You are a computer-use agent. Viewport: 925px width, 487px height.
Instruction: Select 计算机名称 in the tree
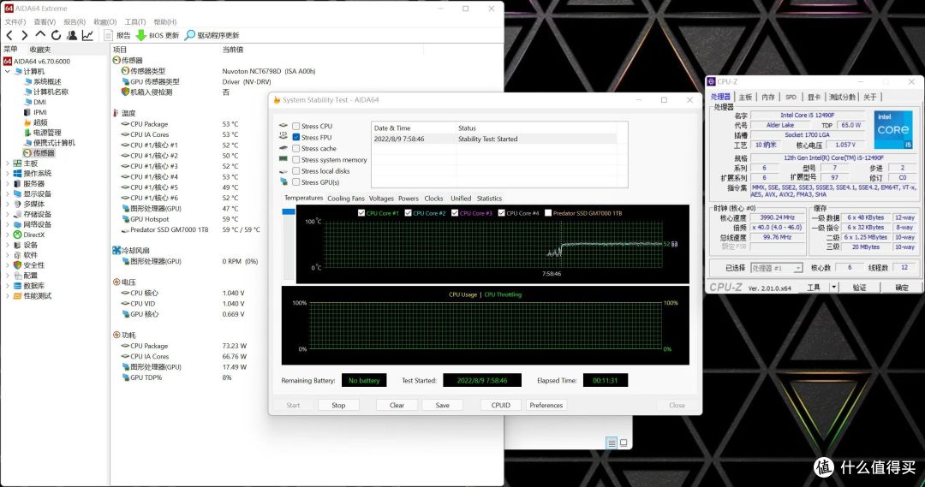pos(51,92)
